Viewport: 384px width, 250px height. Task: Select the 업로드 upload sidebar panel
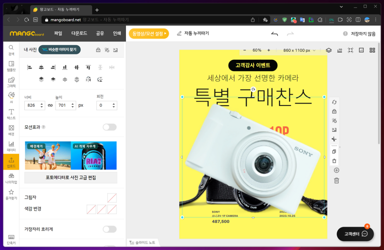[11, 162]
